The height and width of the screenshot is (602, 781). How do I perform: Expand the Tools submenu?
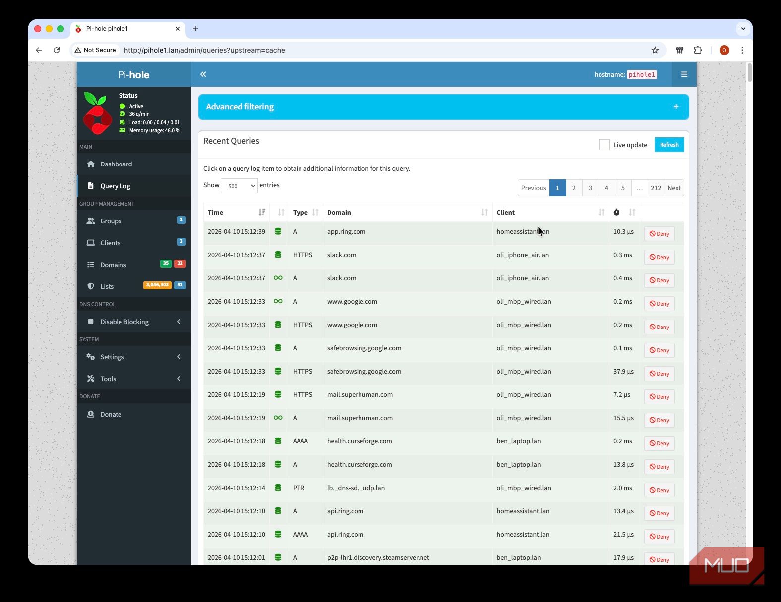pyautogui.click(x=133, y=379)
